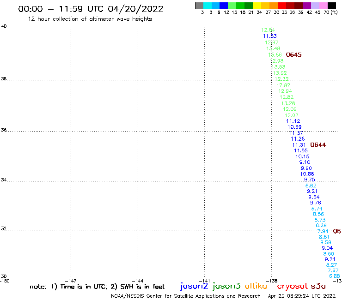This screenshot has width=342, height=300.
Task: Pick the black swatch ending the legend
Action: click(331, 6)
